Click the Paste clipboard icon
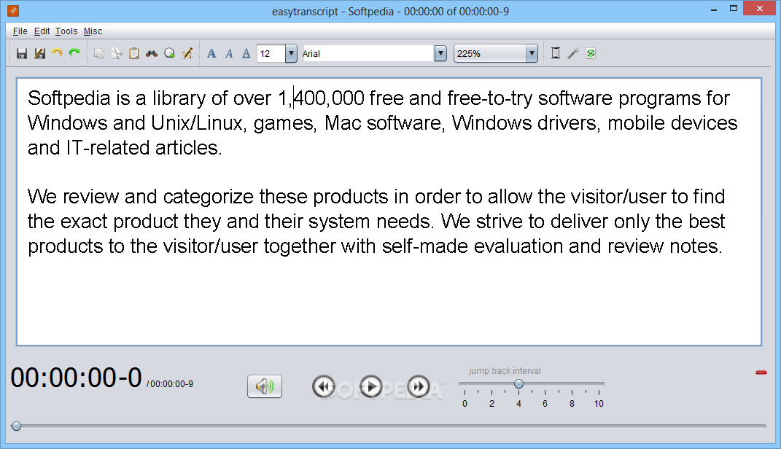 pyautogui.click(x=134, y=53)
